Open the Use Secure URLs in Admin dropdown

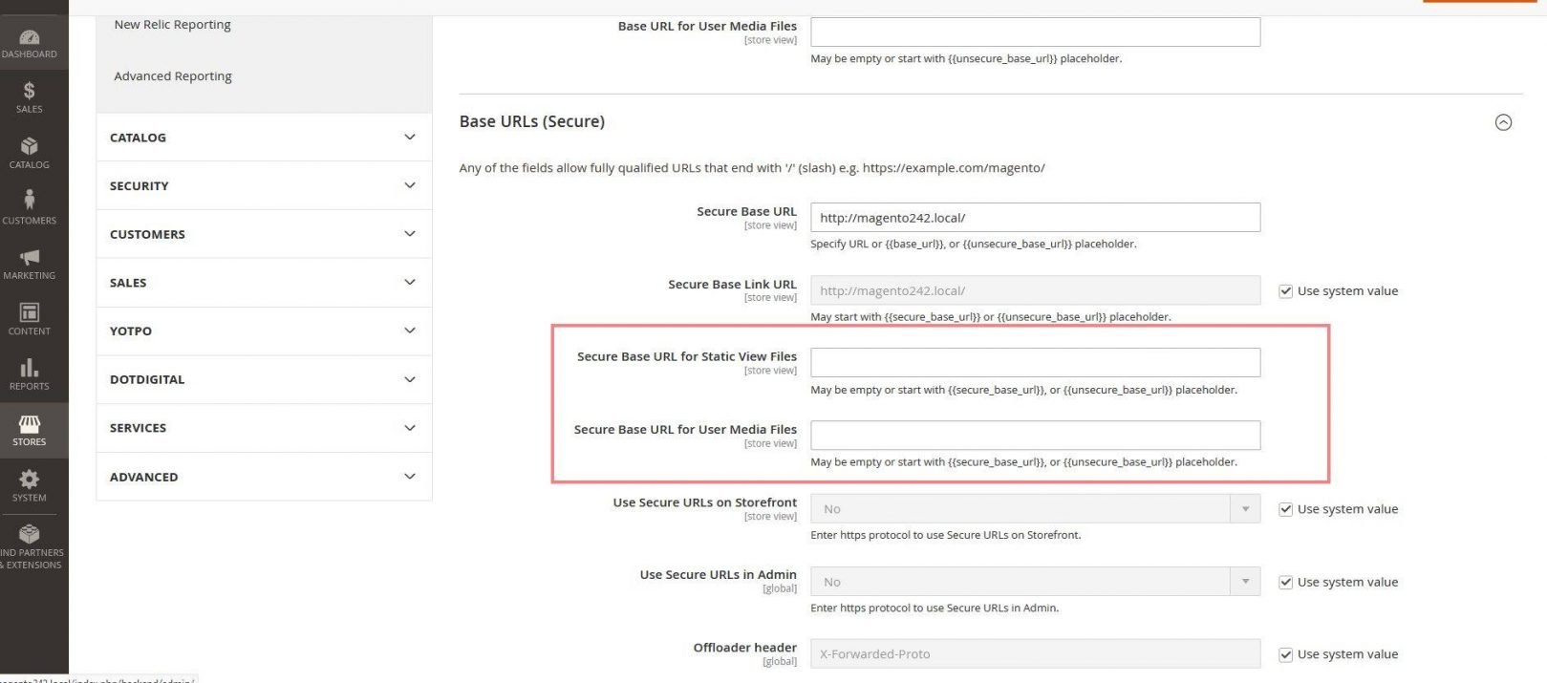click(x=1034, y=582)
